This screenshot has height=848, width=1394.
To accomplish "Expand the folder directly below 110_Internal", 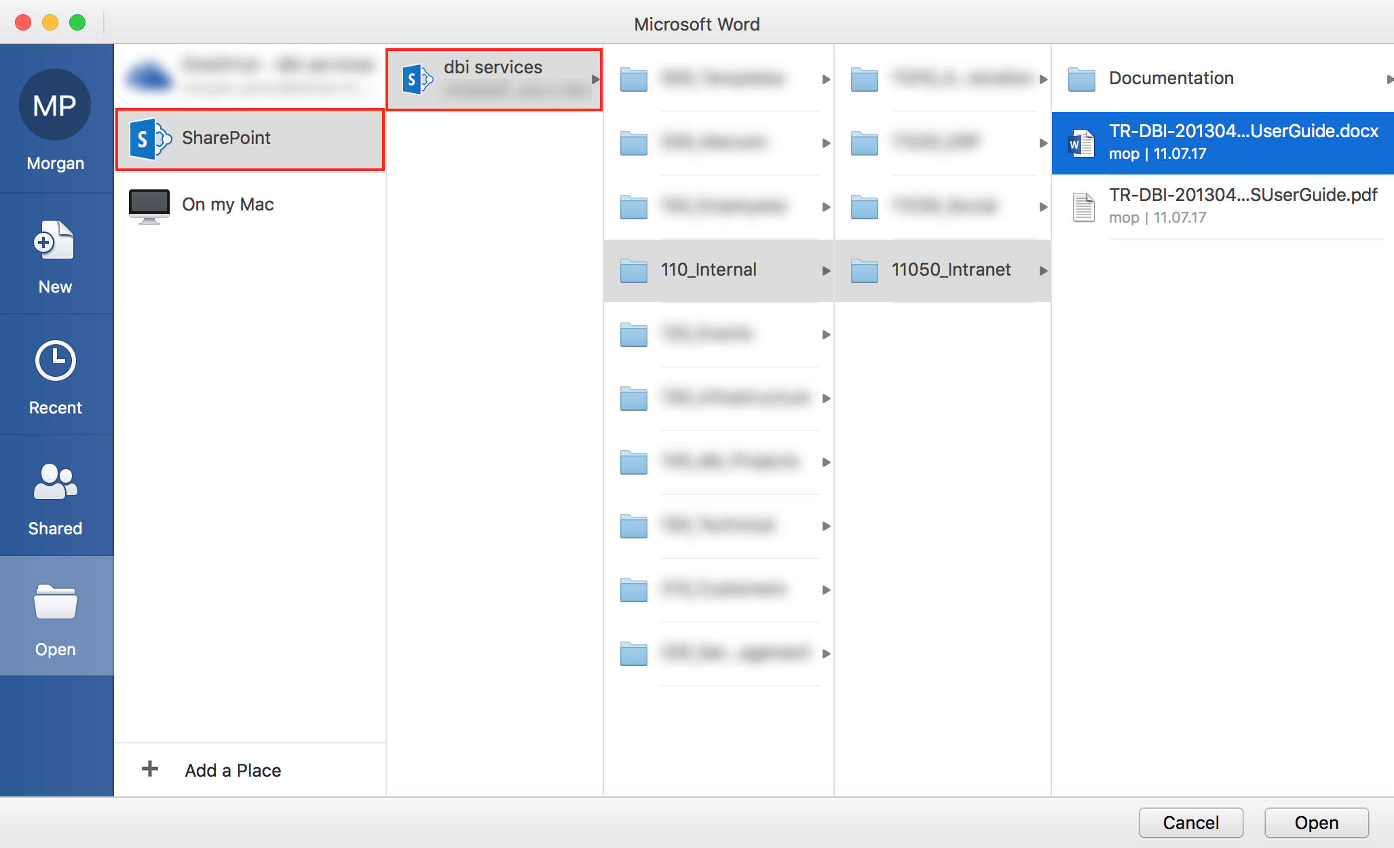I will click(826, 335).
